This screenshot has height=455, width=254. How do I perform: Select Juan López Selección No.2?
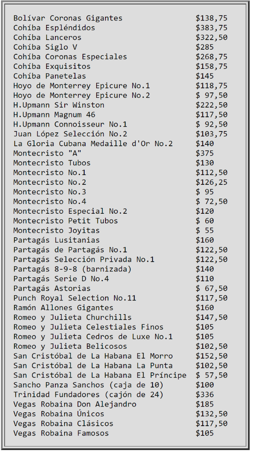[70, 134]
